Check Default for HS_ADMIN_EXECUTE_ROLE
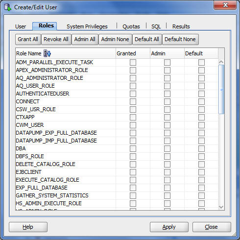The height and width of the screenshot is (240, 240). [x=201, y=204]
